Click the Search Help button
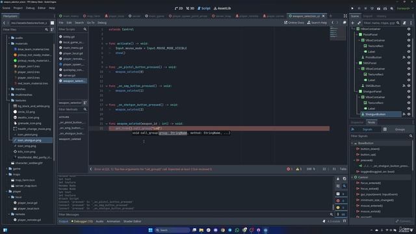416x234 pixels. pos(317,23)
